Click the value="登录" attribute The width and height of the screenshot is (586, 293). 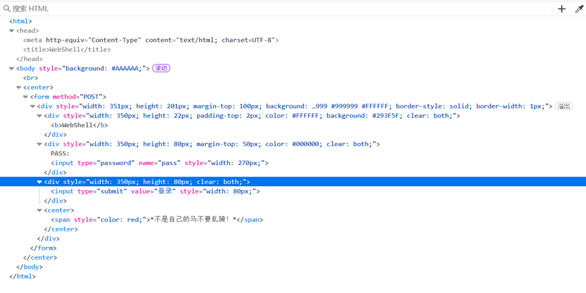[153, 191]
